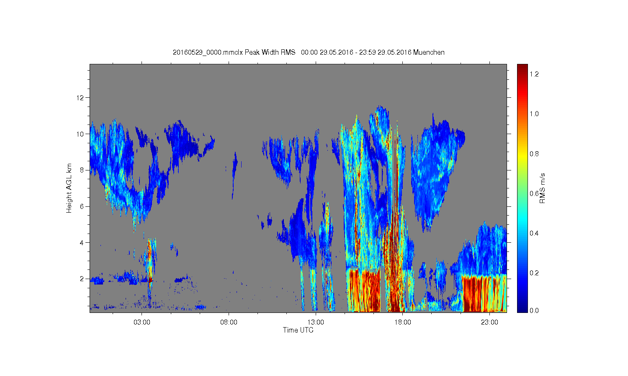Screen dimensions: 628x376
Task: Click the height tick label 12
Action: [x=80, y=98]
